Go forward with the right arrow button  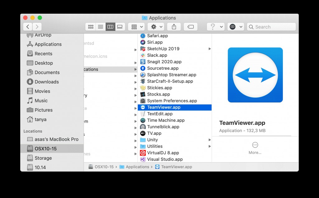click(37, 27)
